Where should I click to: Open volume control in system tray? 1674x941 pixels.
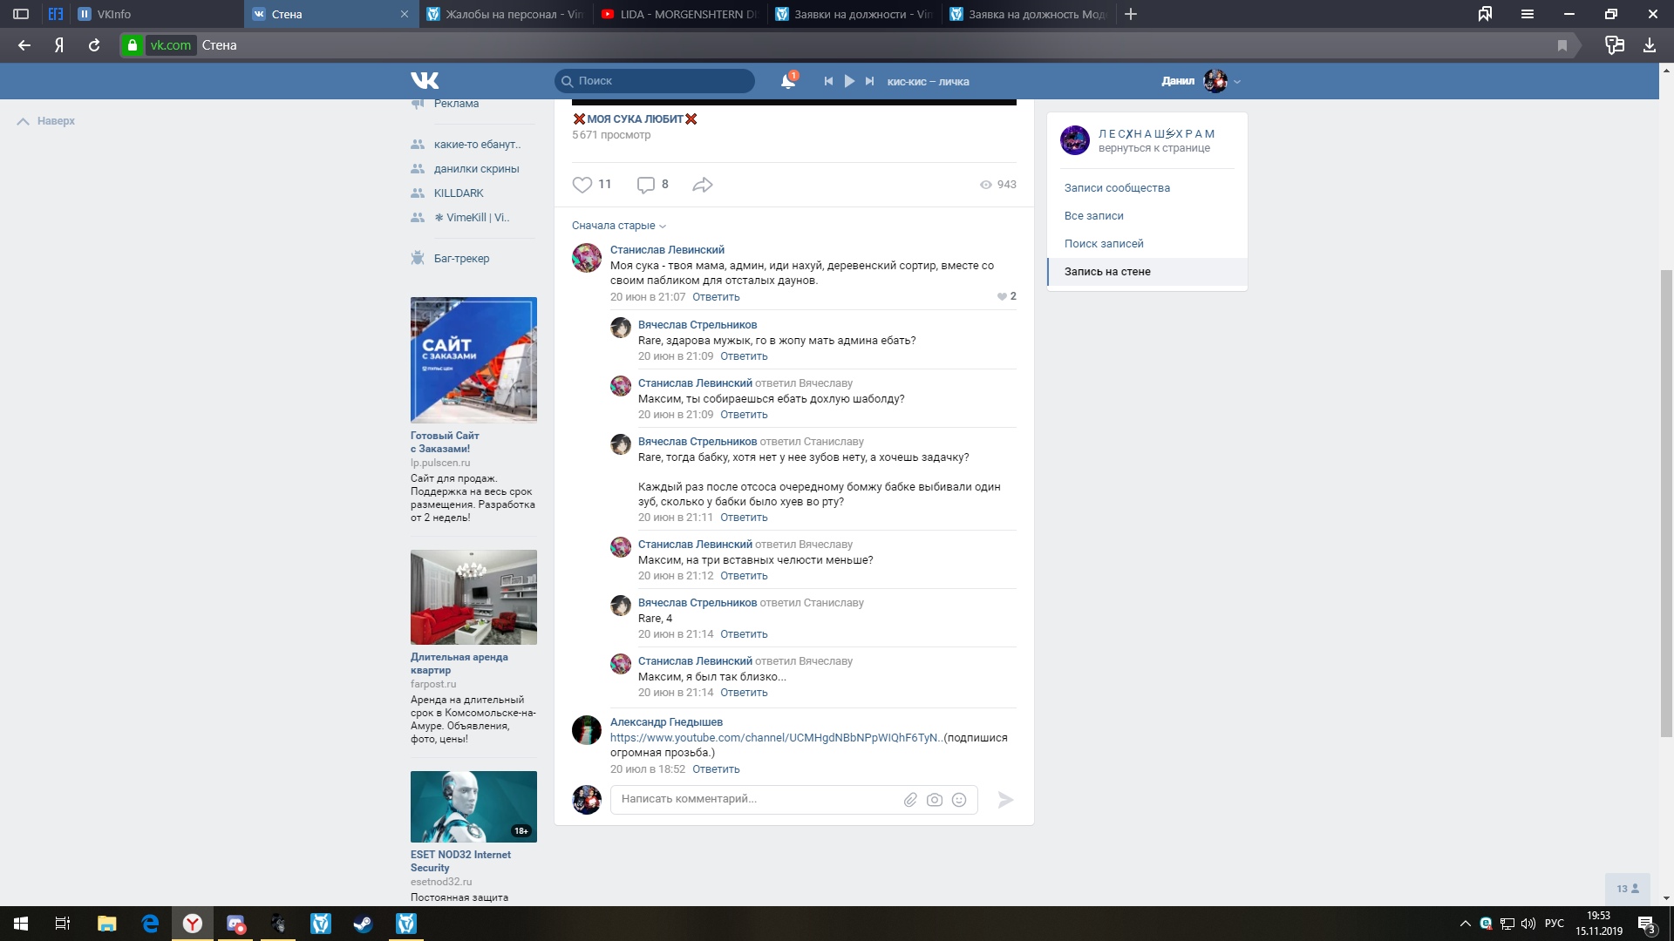pyautogui.click(x=1528, y=924)
